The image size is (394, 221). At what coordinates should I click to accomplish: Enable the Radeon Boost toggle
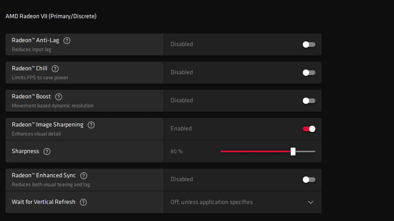pos(309,101)
